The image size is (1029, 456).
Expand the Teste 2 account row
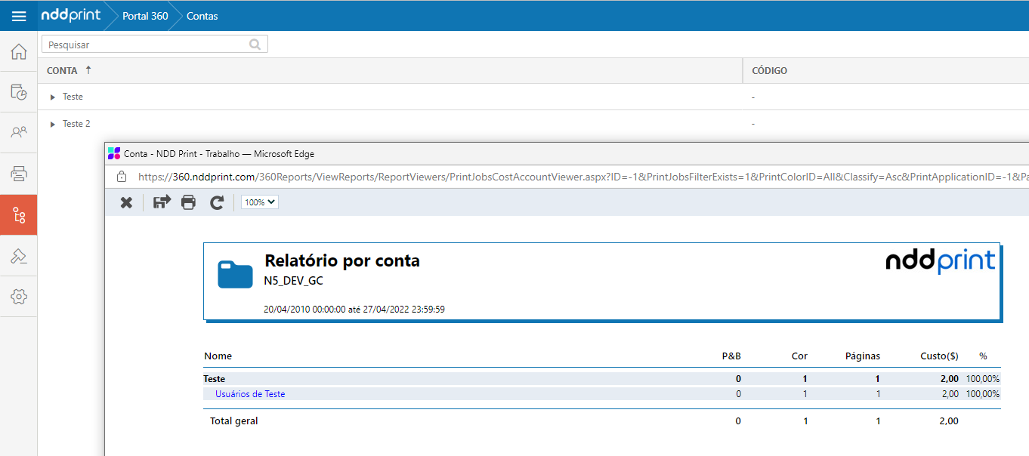coord(53,124)
